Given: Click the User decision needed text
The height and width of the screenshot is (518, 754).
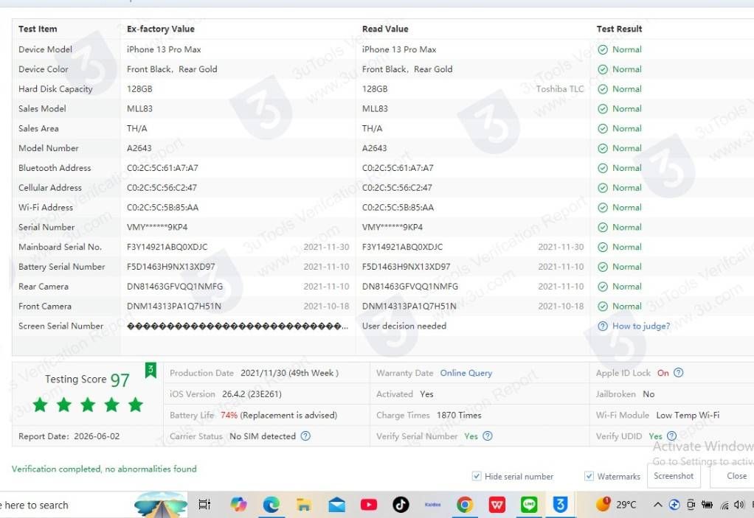Looking at the screenshot, I should 404,326.
